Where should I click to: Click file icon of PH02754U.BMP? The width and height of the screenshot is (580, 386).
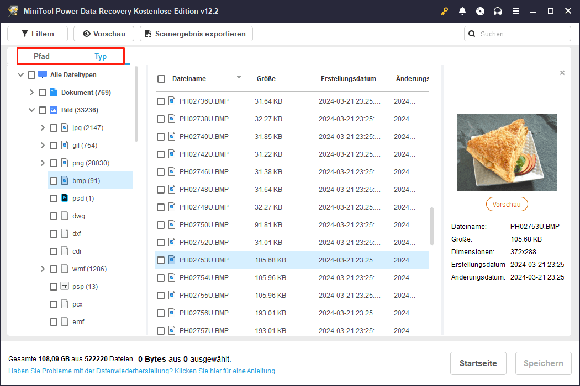(x=172, y=278)
